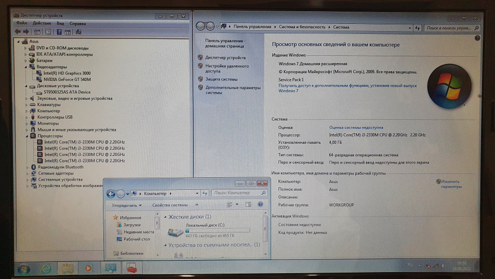Click Мыши и иные указывающие устройства icon
The width and height of the screenshot is (495, 279).
(33, 129)
